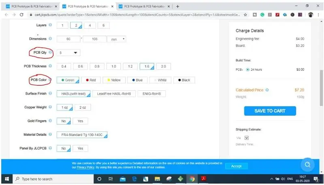Select 4 layers option
324x185 pixels.
coord(90,26)
